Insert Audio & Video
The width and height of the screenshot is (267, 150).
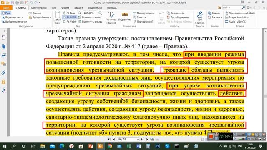[x=236, y=22]
